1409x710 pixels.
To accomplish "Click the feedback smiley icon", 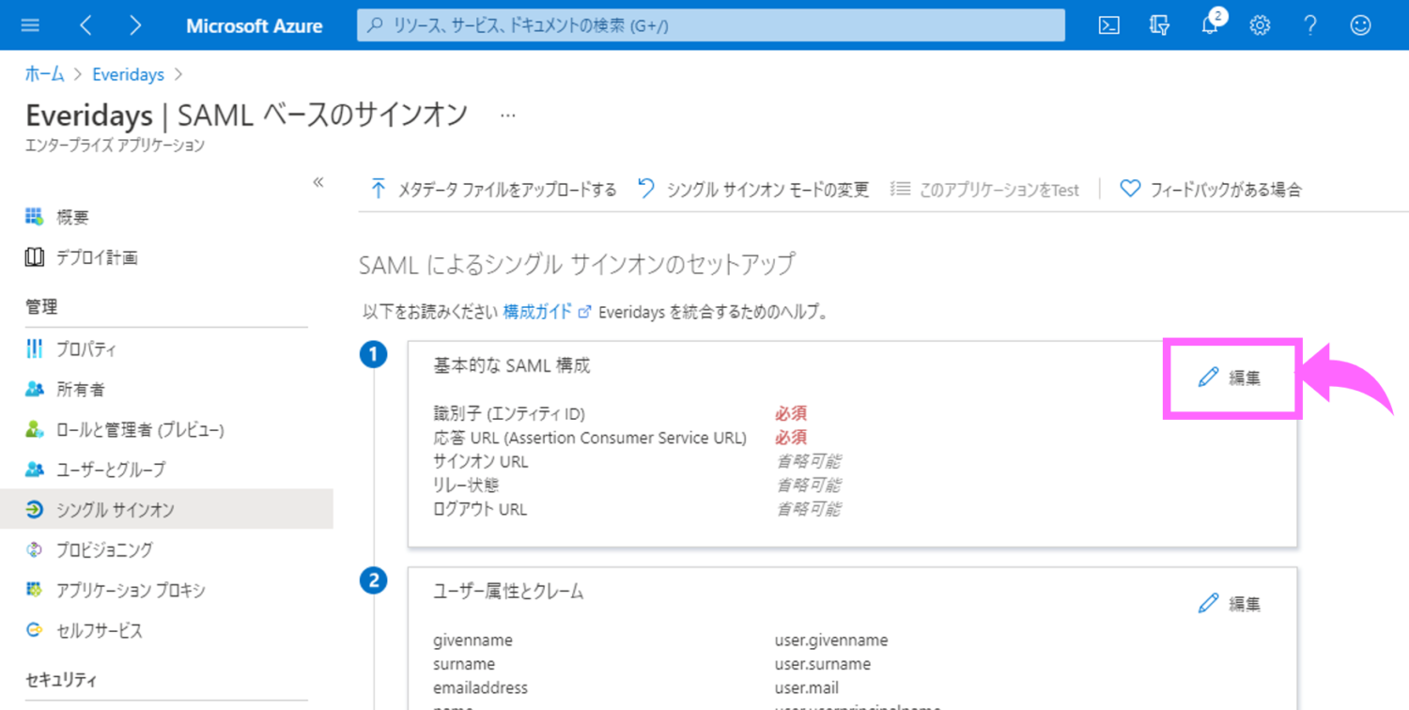I will coord(1360,25).
